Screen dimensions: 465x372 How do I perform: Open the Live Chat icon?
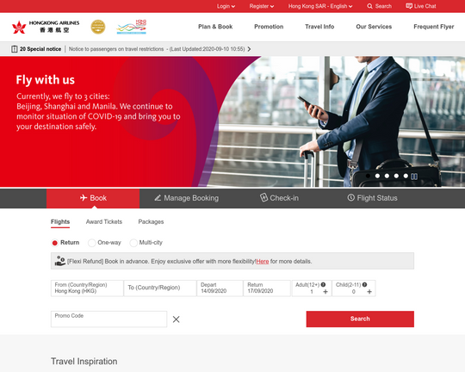pyautogui.click(x=409, y=6)
